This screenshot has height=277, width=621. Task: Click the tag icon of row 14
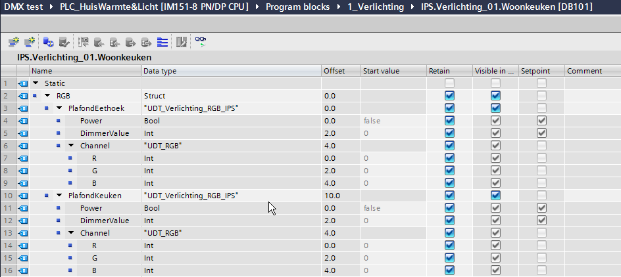[23, 245]
